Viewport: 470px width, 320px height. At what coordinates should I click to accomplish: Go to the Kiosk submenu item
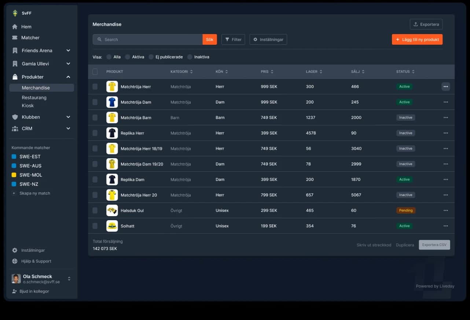click(x=28, y=106)
